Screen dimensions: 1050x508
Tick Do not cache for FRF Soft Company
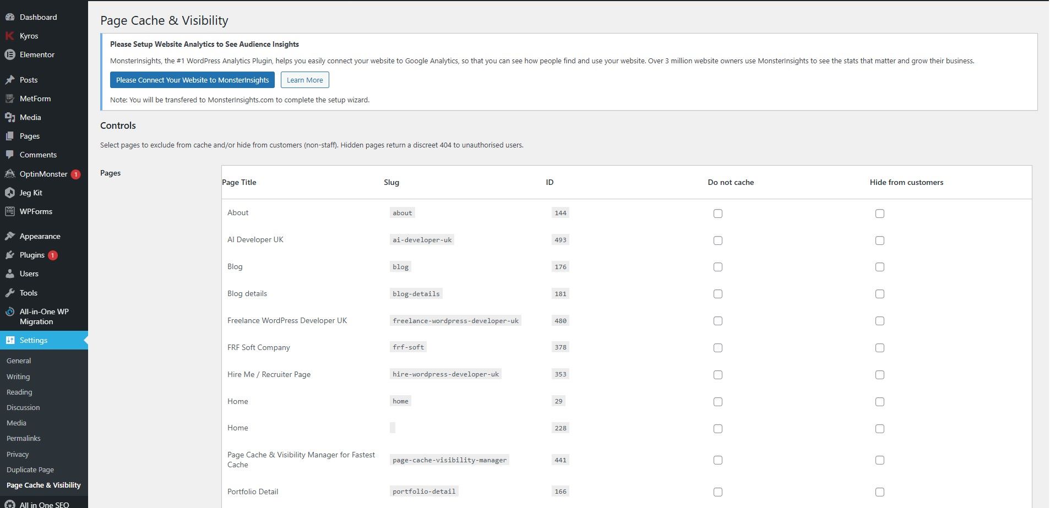(x=717, y=348)
